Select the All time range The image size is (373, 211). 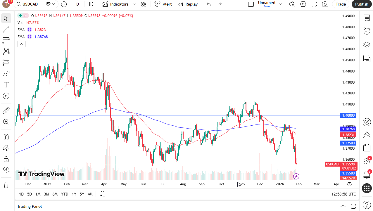point(90,194)
